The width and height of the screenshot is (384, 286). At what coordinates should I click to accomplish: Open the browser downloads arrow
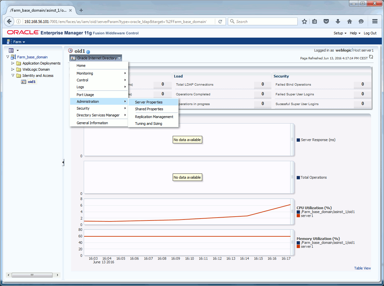point(338,21)
